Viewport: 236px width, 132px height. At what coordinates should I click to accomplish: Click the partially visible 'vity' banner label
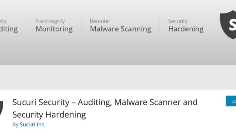click(x=3, y=21)
